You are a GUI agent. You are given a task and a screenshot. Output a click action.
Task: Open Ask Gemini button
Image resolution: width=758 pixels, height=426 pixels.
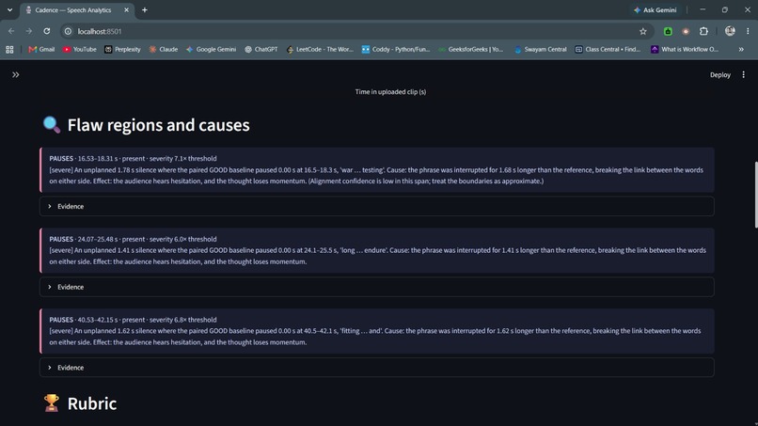click(x=655, y=10)
